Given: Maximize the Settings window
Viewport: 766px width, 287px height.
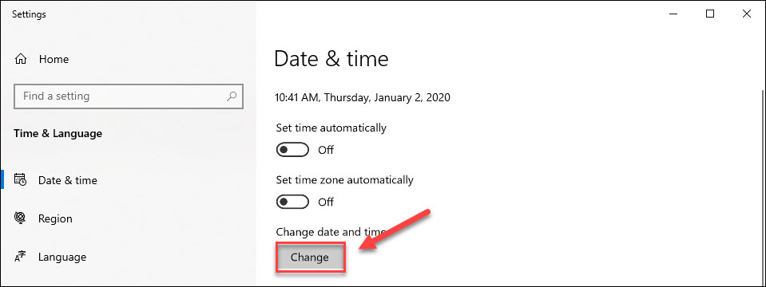Looking at the screenshot, I should 710,14.
